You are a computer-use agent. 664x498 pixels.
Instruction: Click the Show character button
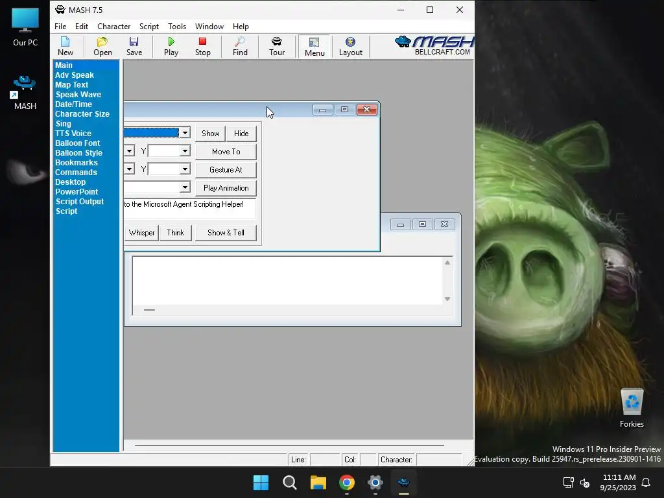211,134
